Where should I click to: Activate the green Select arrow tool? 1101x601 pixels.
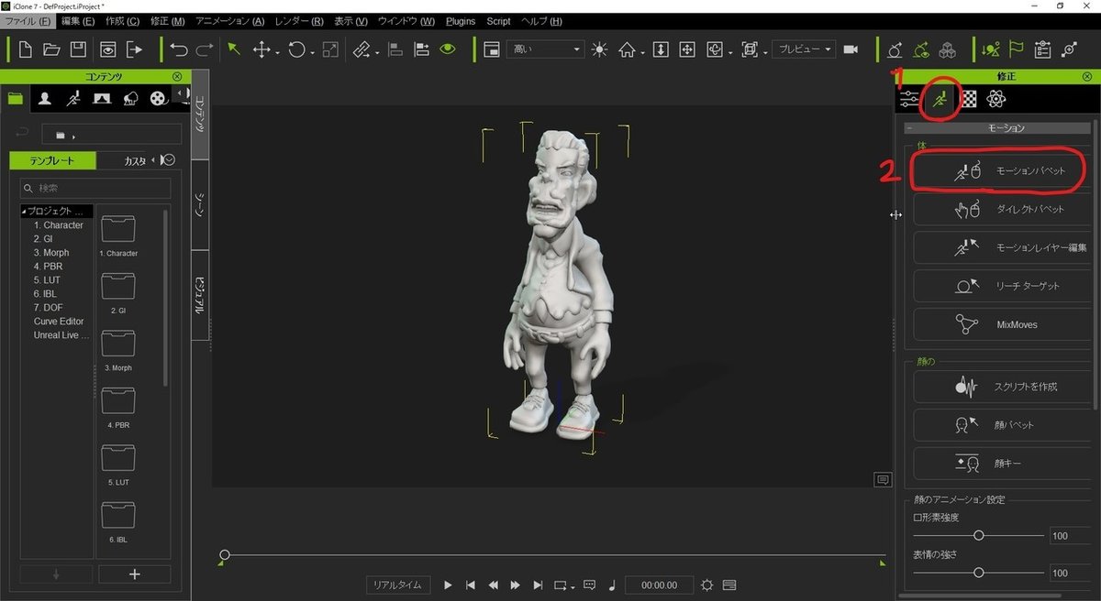(234, 49)
